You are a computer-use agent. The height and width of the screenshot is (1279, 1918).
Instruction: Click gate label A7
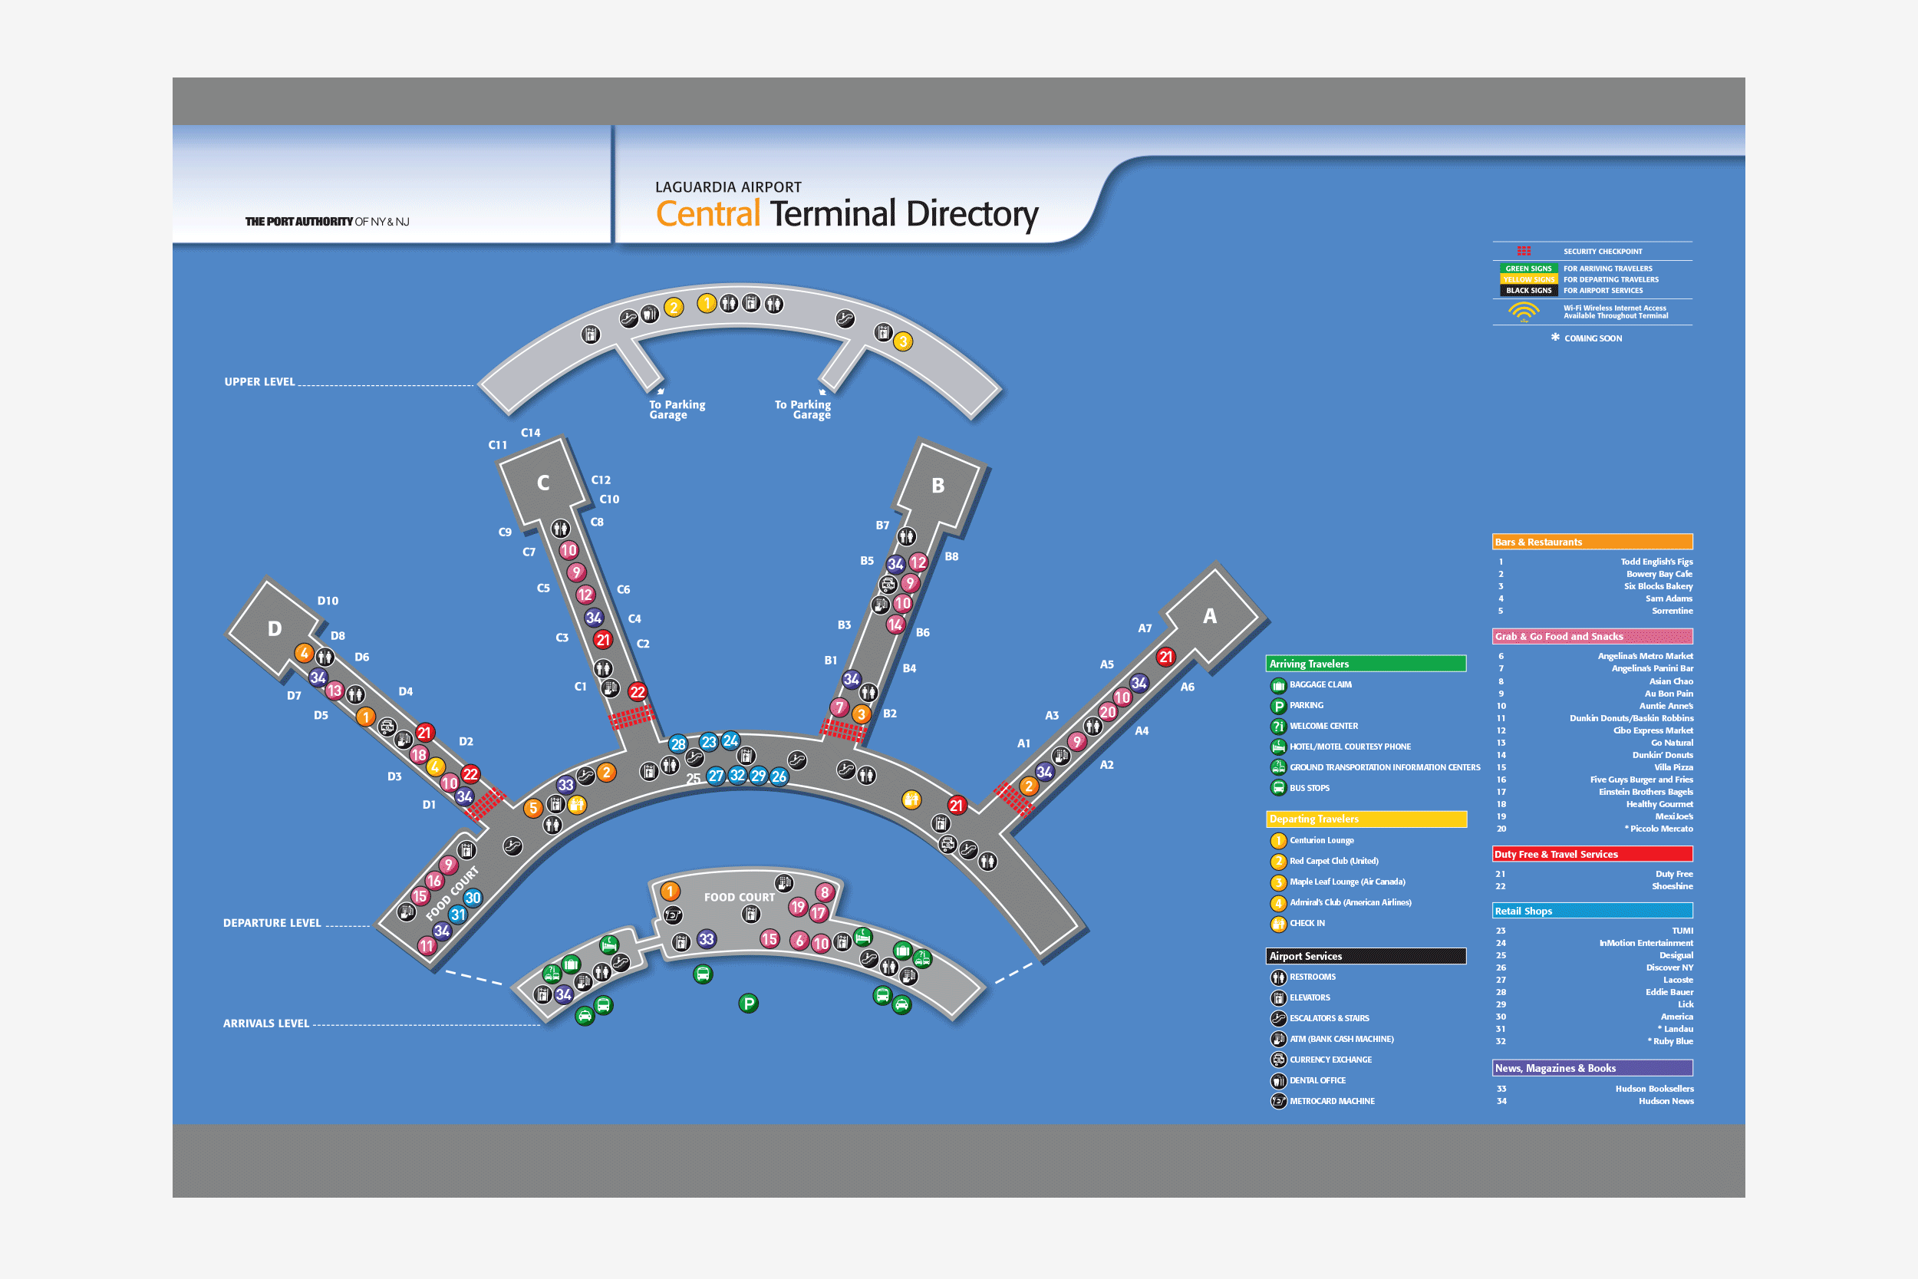[x=1145, y=629]
